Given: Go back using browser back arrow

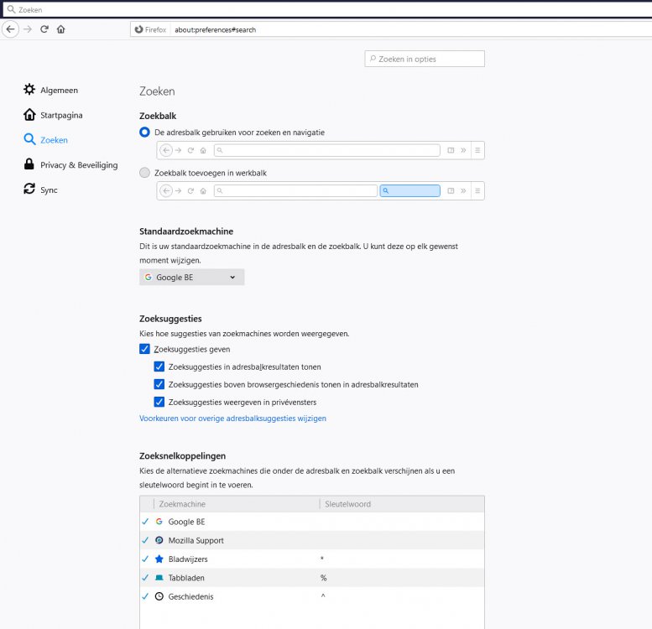Looking at the screenshot, I should 10,29.
